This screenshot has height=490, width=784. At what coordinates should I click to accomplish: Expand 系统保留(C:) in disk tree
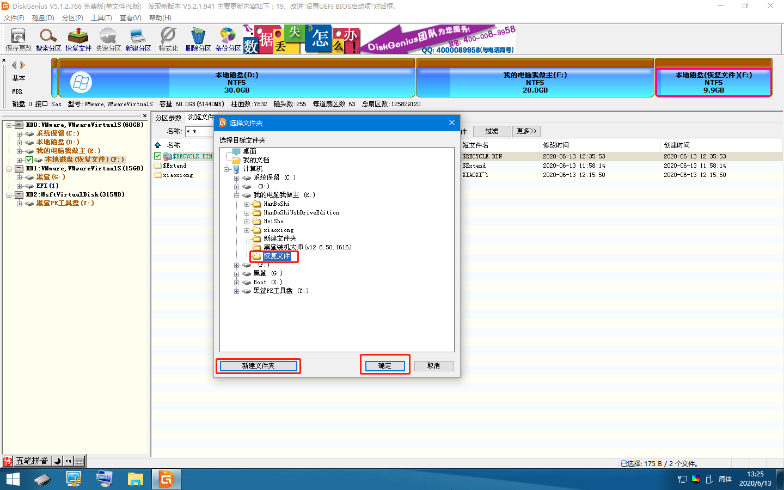click(x=20, y=134)
